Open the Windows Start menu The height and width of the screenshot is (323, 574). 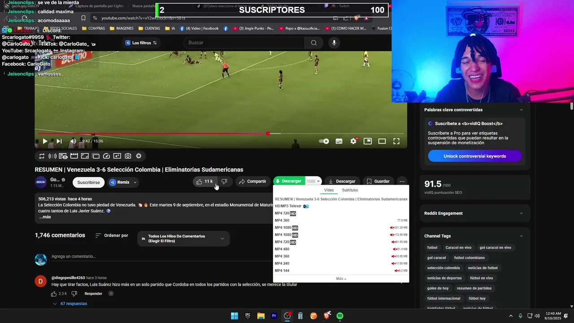(x=235, y=316)
